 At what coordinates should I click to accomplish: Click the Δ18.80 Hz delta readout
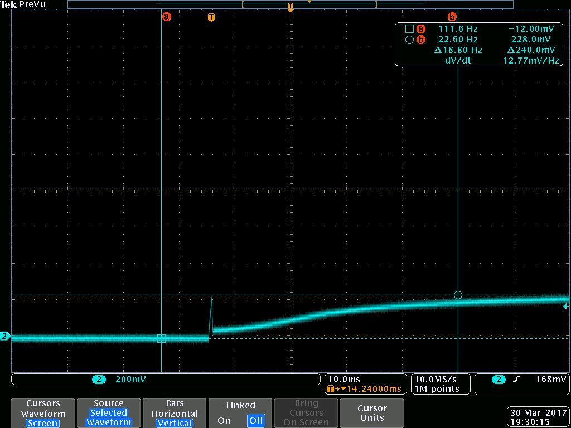click(458, 50)
